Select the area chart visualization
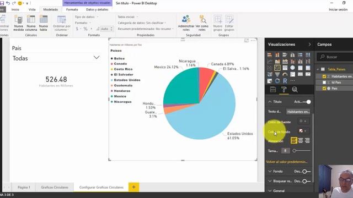The width and height of the screenshot is (353, 198). [x=277, y=61]
